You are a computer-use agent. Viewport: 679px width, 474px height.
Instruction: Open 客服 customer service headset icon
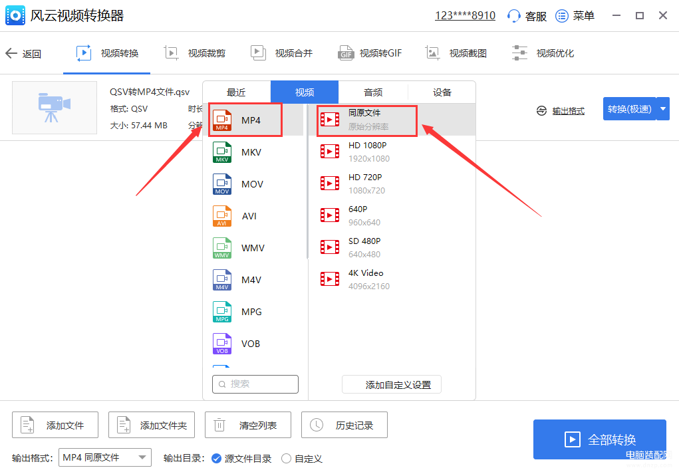pos(513,16)
